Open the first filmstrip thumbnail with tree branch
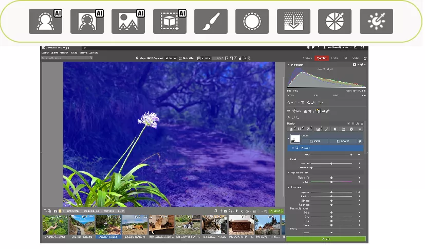This screenshot has height=249, width=425. coord(55,225)
